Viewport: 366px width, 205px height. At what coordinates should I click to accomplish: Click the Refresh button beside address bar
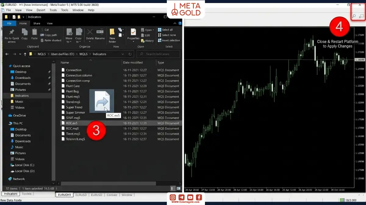click(x=130, y=54)
